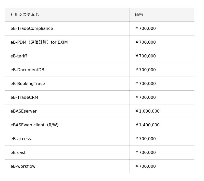Click the eBASEserver system name

(23, 111)
